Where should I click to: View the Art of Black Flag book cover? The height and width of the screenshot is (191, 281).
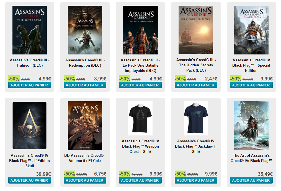251,125
